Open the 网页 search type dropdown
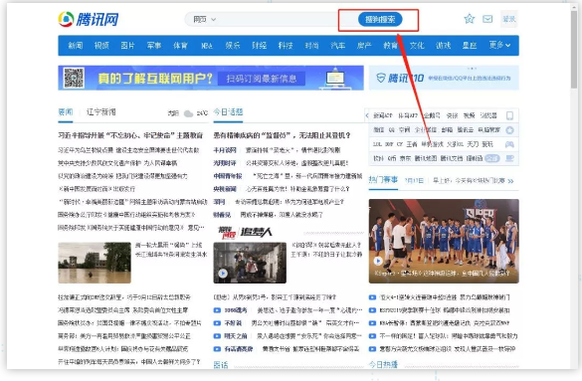The width and height of the screenshot is (582, 381). point(204,19)
